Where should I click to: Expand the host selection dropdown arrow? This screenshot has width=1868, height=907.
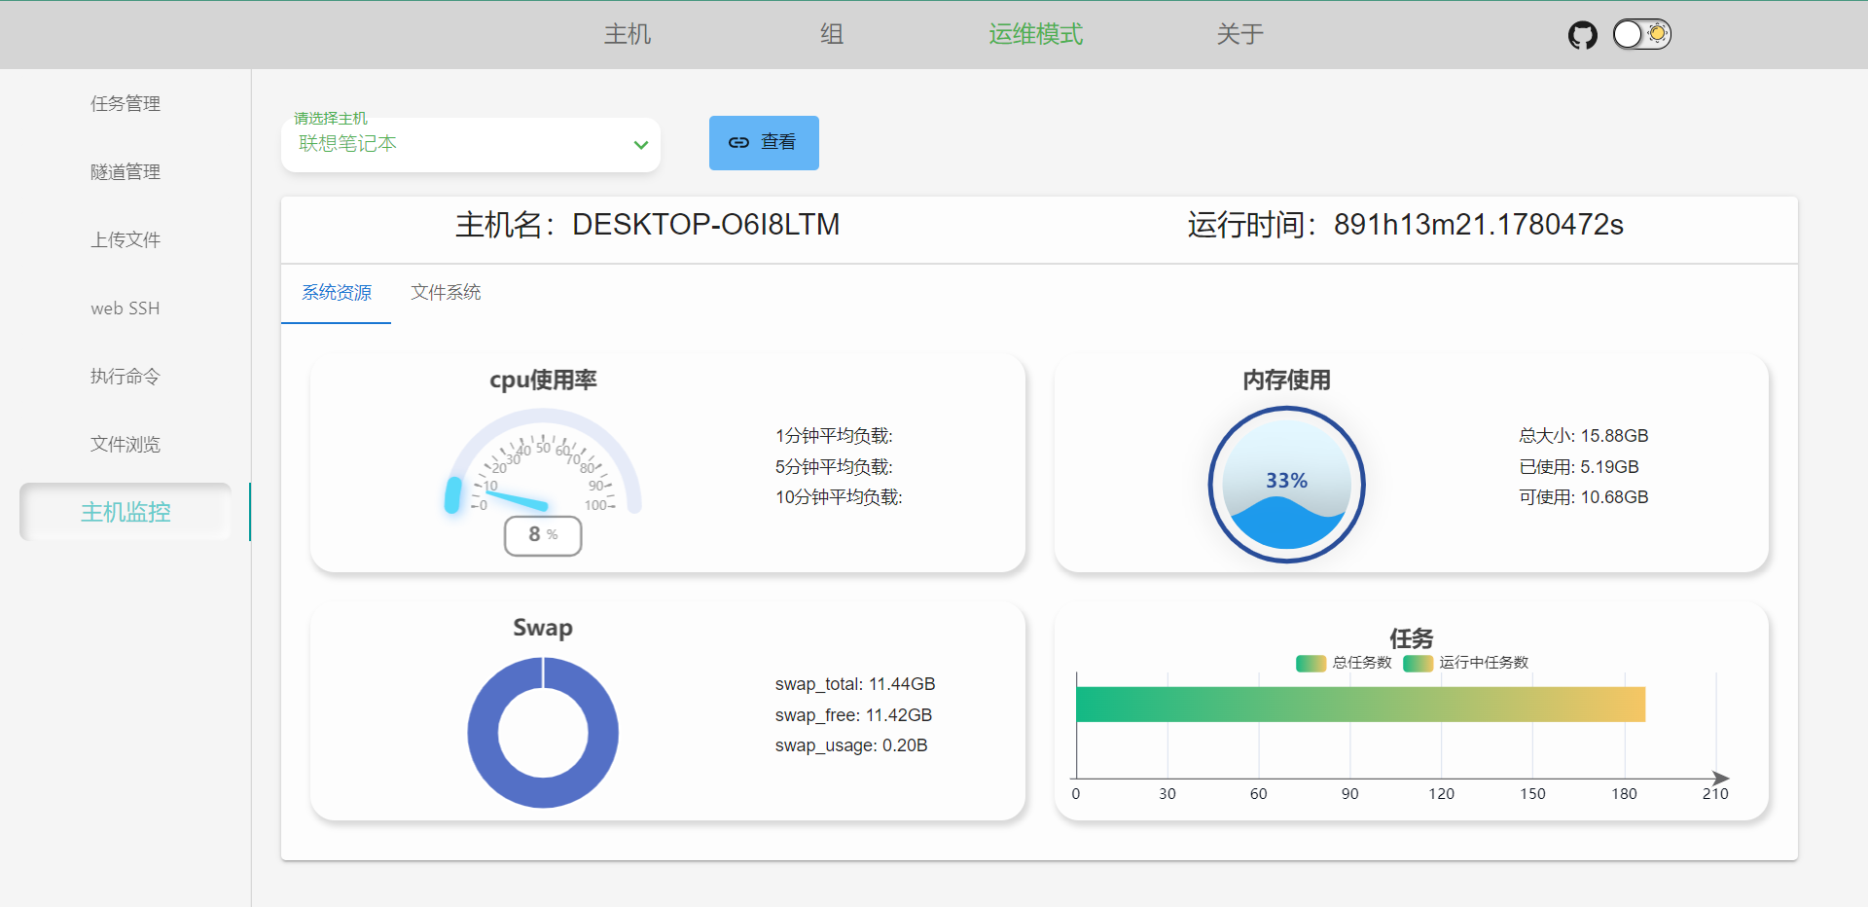(x=641, y=145)
